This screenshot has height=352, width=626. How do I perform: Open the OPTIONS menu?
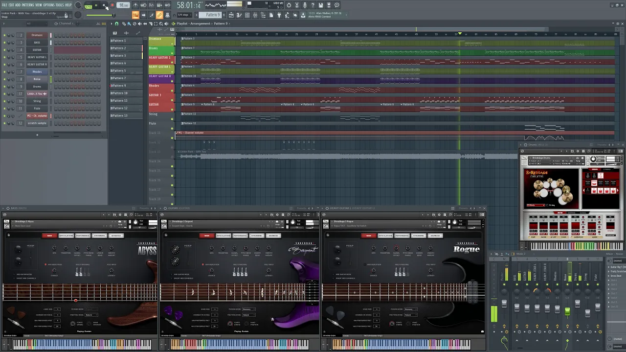49,5
